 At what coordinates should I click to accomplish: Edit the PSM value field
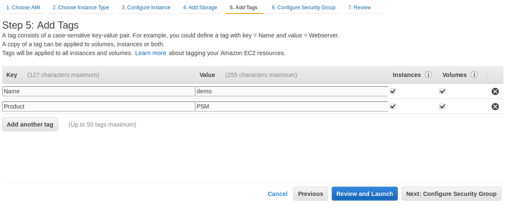click(x=291, y=106)
